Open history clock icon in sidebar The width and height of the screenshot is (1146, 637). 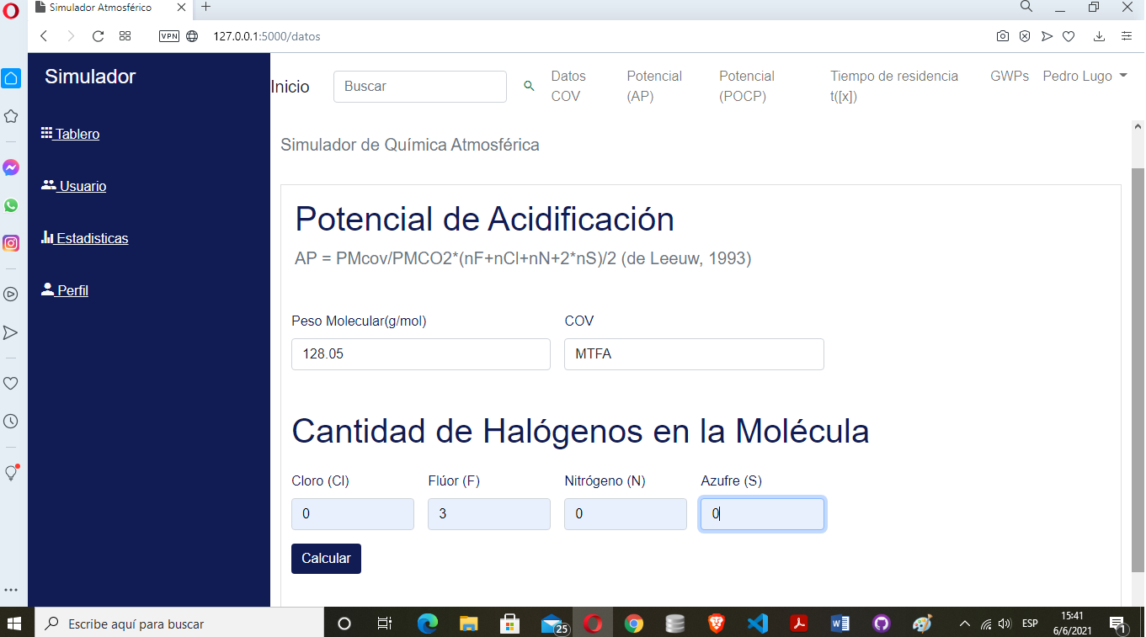[11, 421]
